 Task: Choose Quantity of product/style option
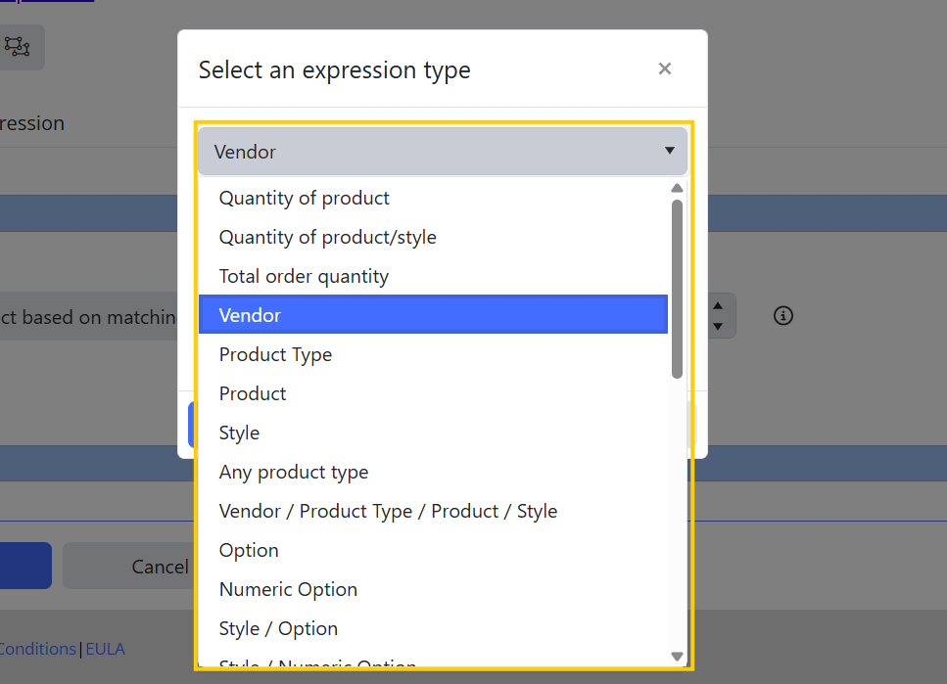(328, 237)
